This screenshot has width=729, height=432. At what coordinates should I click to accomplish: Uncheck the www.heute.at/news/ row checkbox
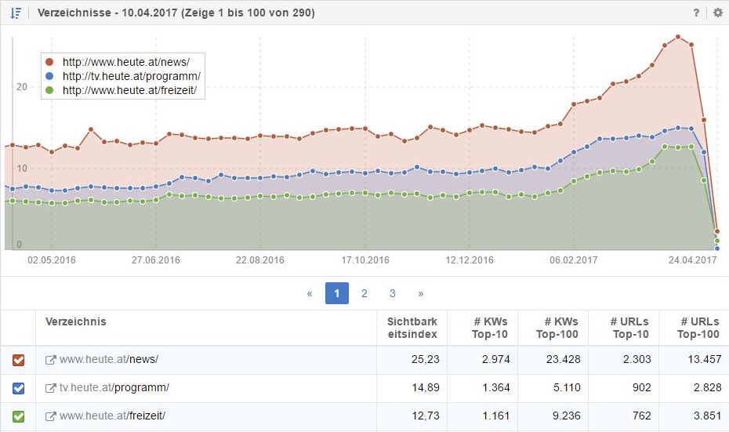tap(18, 360)
